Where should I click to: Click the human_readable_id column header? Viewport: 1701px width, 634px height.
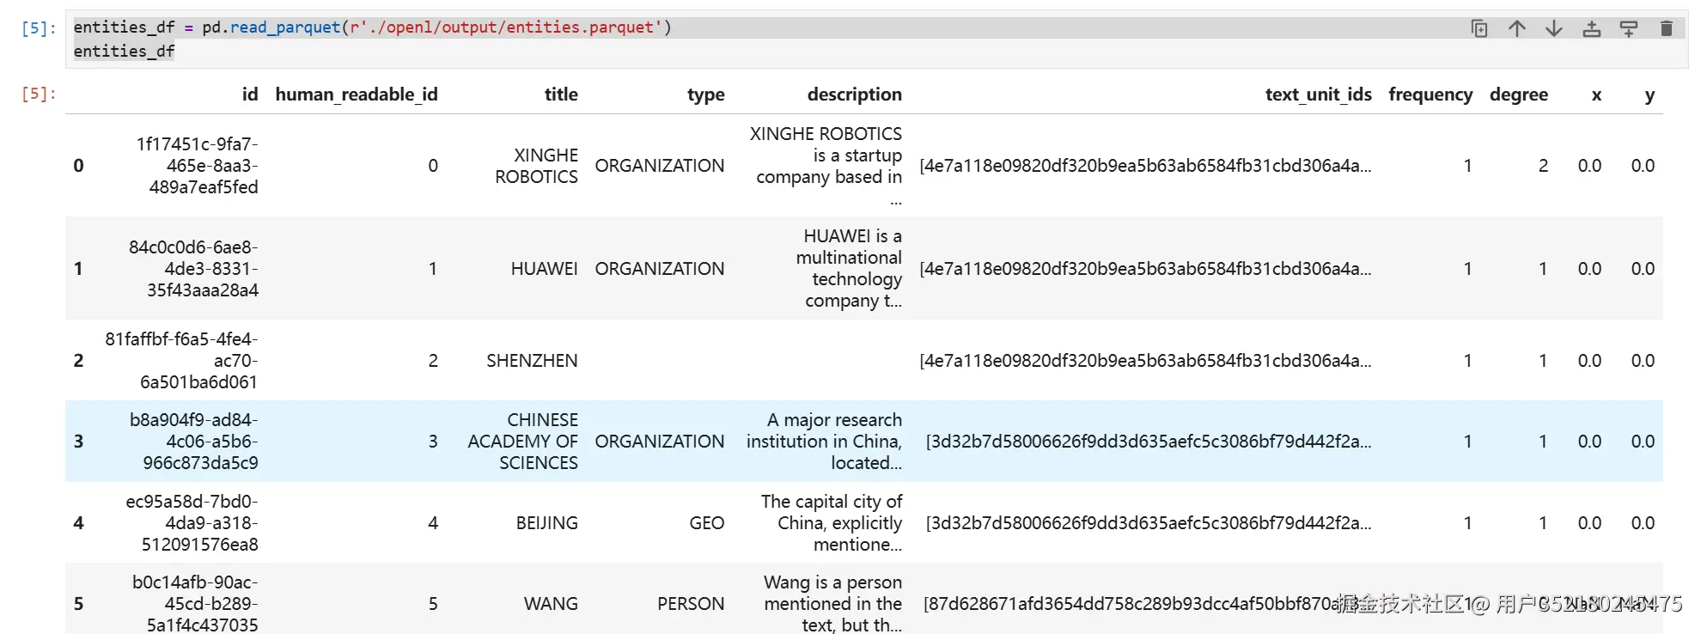tap(357, 94)
